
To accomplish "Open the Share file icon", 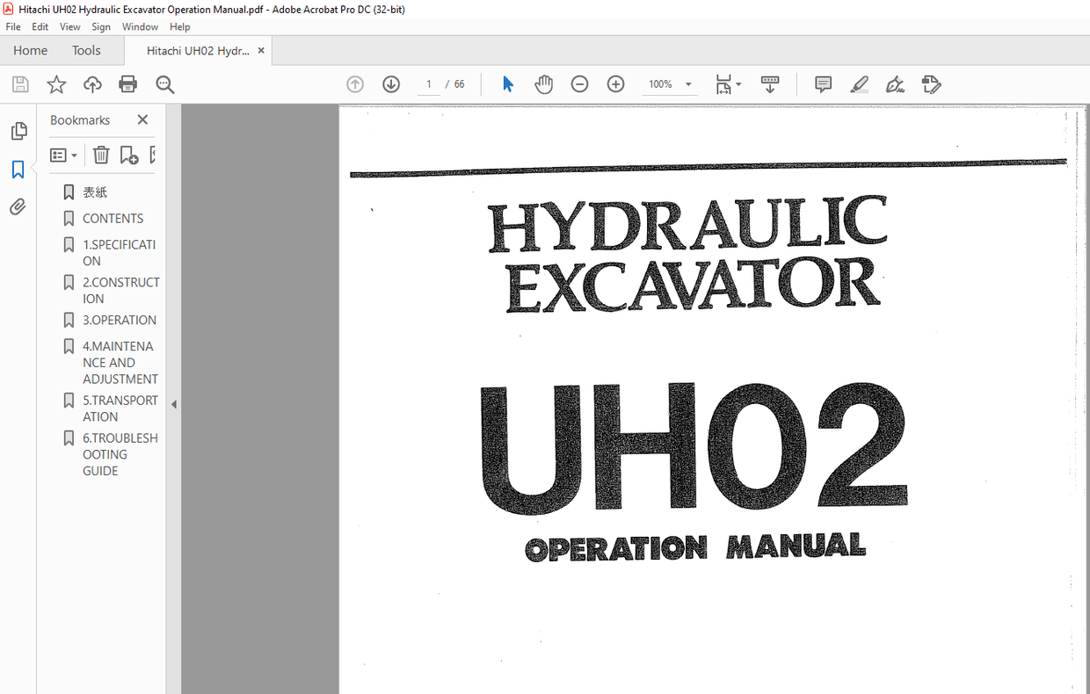I will tap(91, 83).
